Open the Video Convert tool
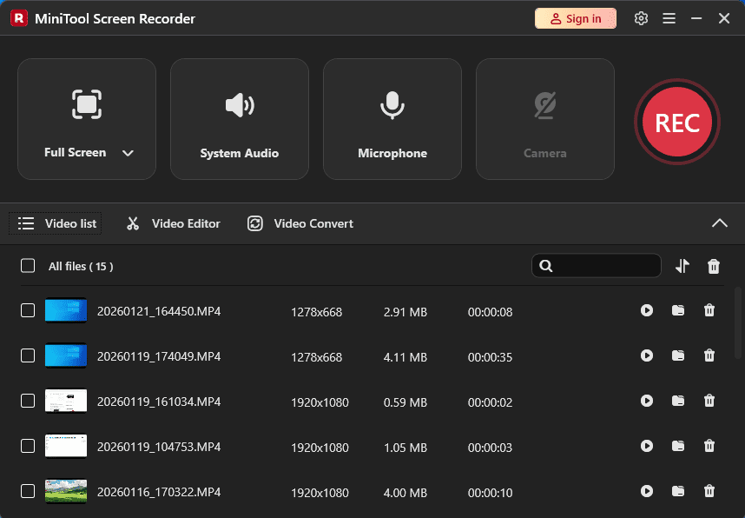 coord(299,223)
